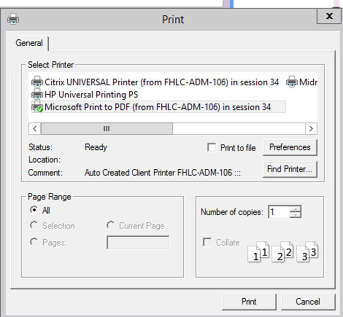Toggle the Collate checkbox

pyautogui.click(x=207, y=242)
